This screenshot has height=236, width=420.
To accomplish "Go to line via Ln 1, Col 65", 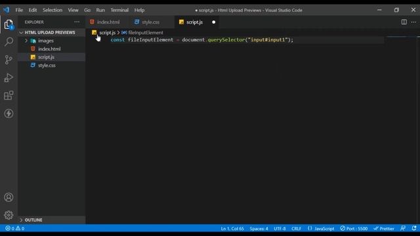I will pyautogui.click(x=232, y=228).
